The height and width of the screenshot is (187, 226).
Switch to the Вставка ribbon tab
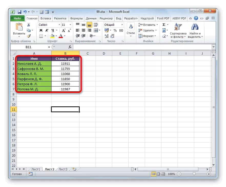tap(46, 18)
